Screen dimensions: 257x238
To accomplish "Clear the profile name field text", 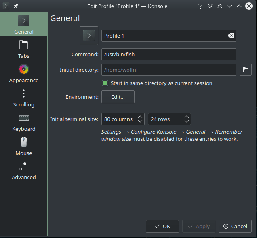I will pos(231,36).
